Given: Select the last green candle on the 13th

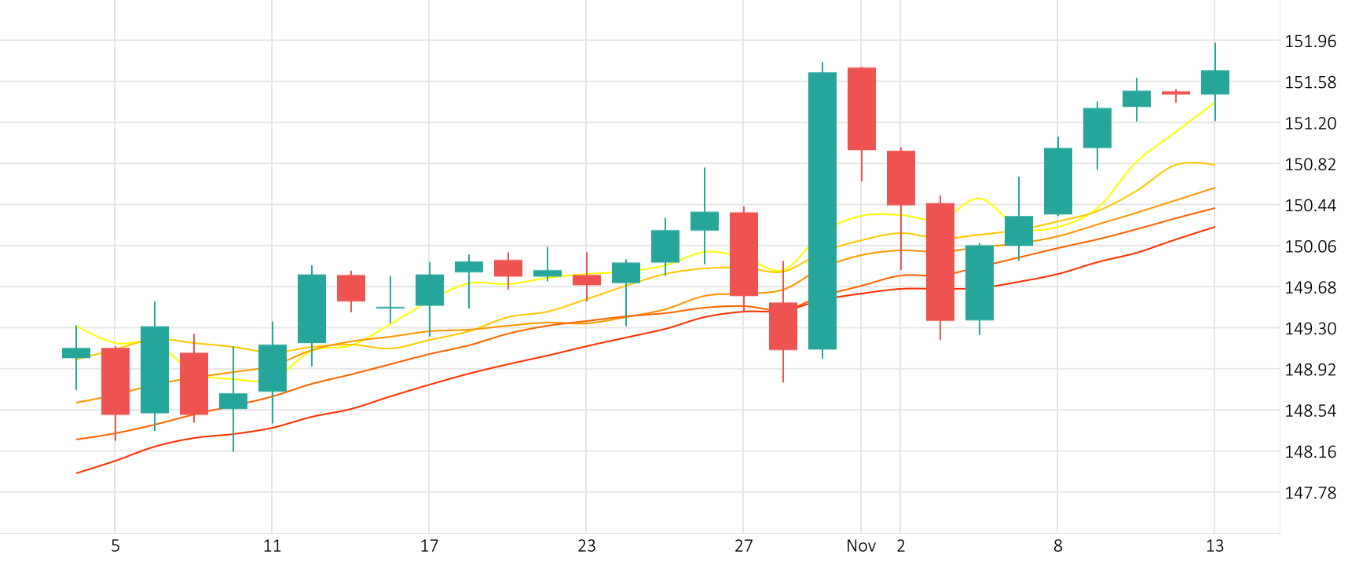Looking at the screenshot, I should coord(1215,82).
